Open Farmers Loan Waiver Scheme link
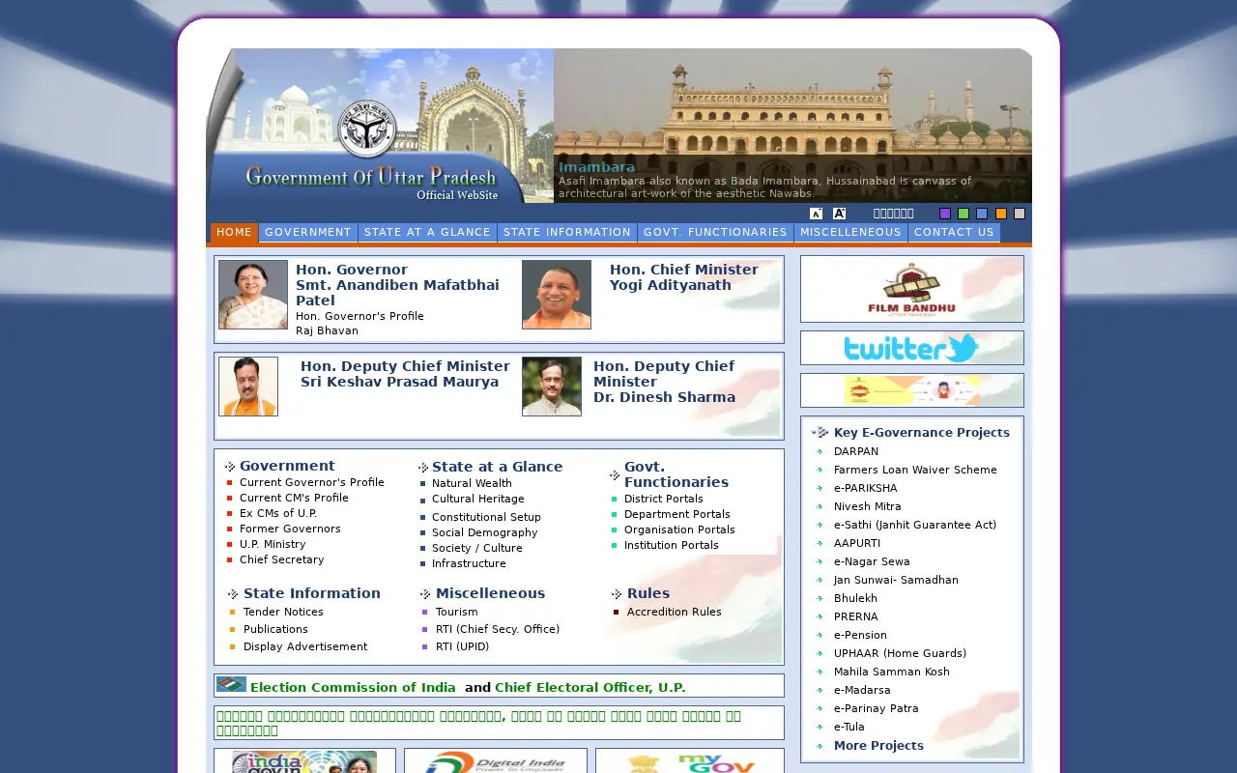Image resolution: width=1237 pixels, height=773 pixels. [915, 470]
